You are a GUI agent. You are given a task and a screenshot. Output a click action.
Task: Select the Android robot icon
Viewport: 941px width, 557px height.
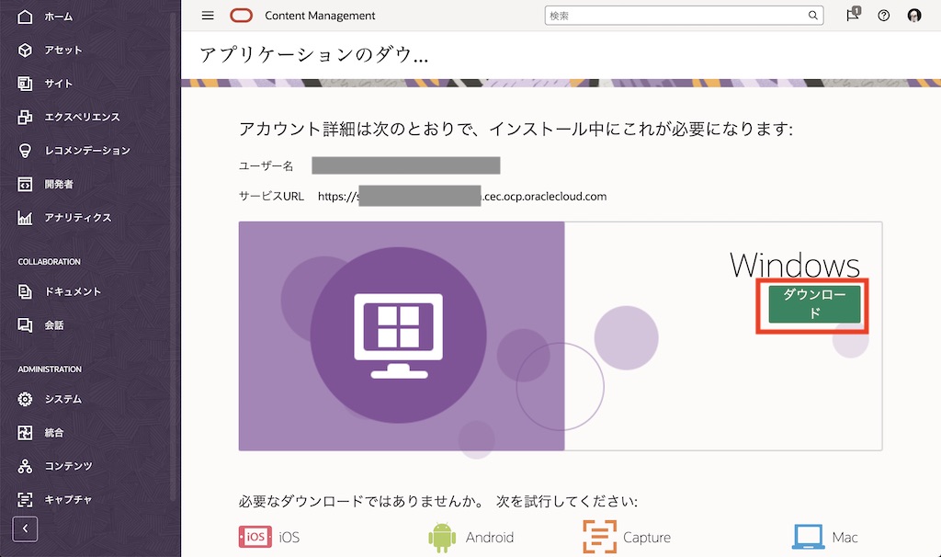[x=440, y=537]
